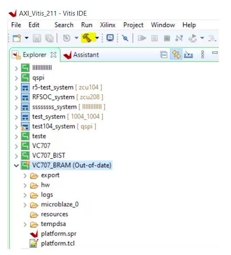Click the Resume playback icon
The width and height of the screenshot is (231, 255).
coord(142,38)
